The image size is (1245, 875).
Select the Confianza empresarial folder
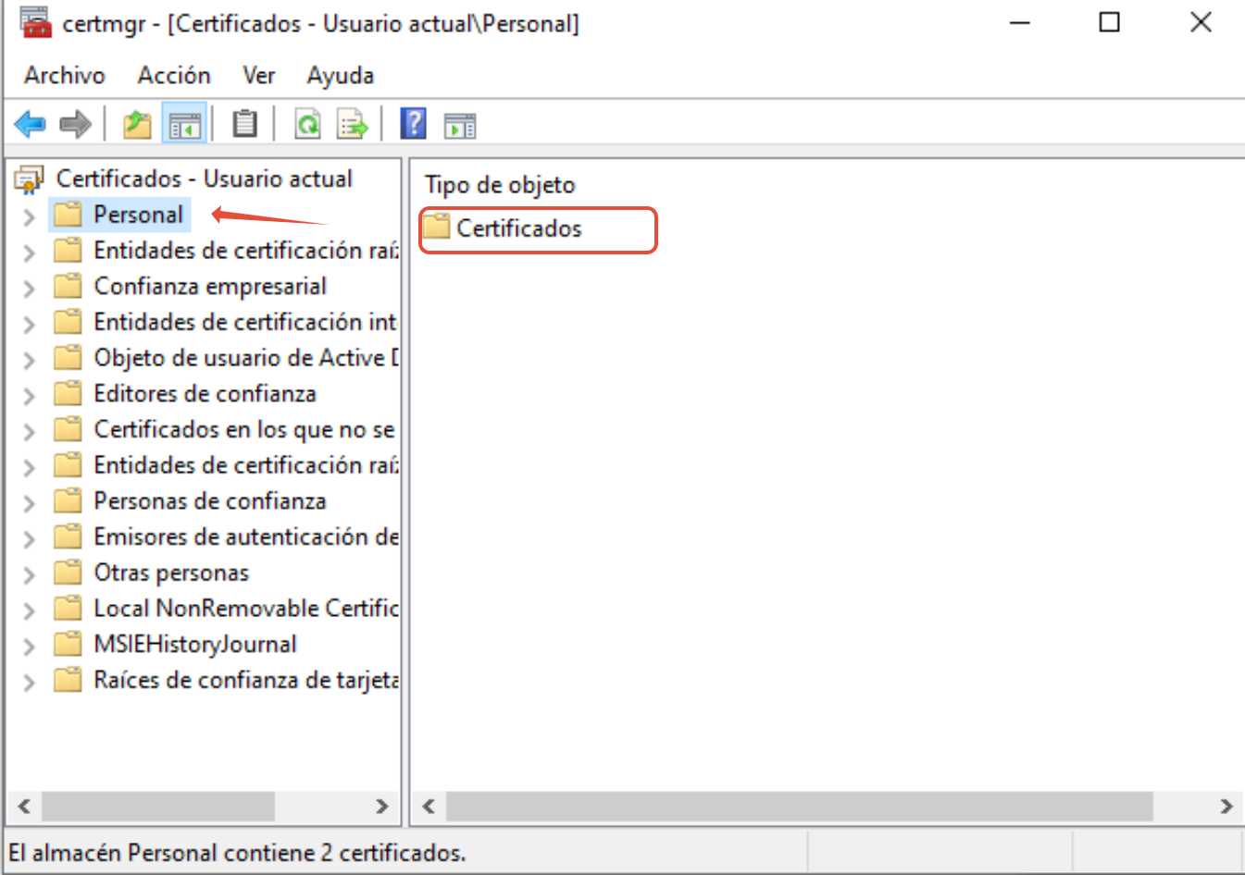click(x=209, y=287)
